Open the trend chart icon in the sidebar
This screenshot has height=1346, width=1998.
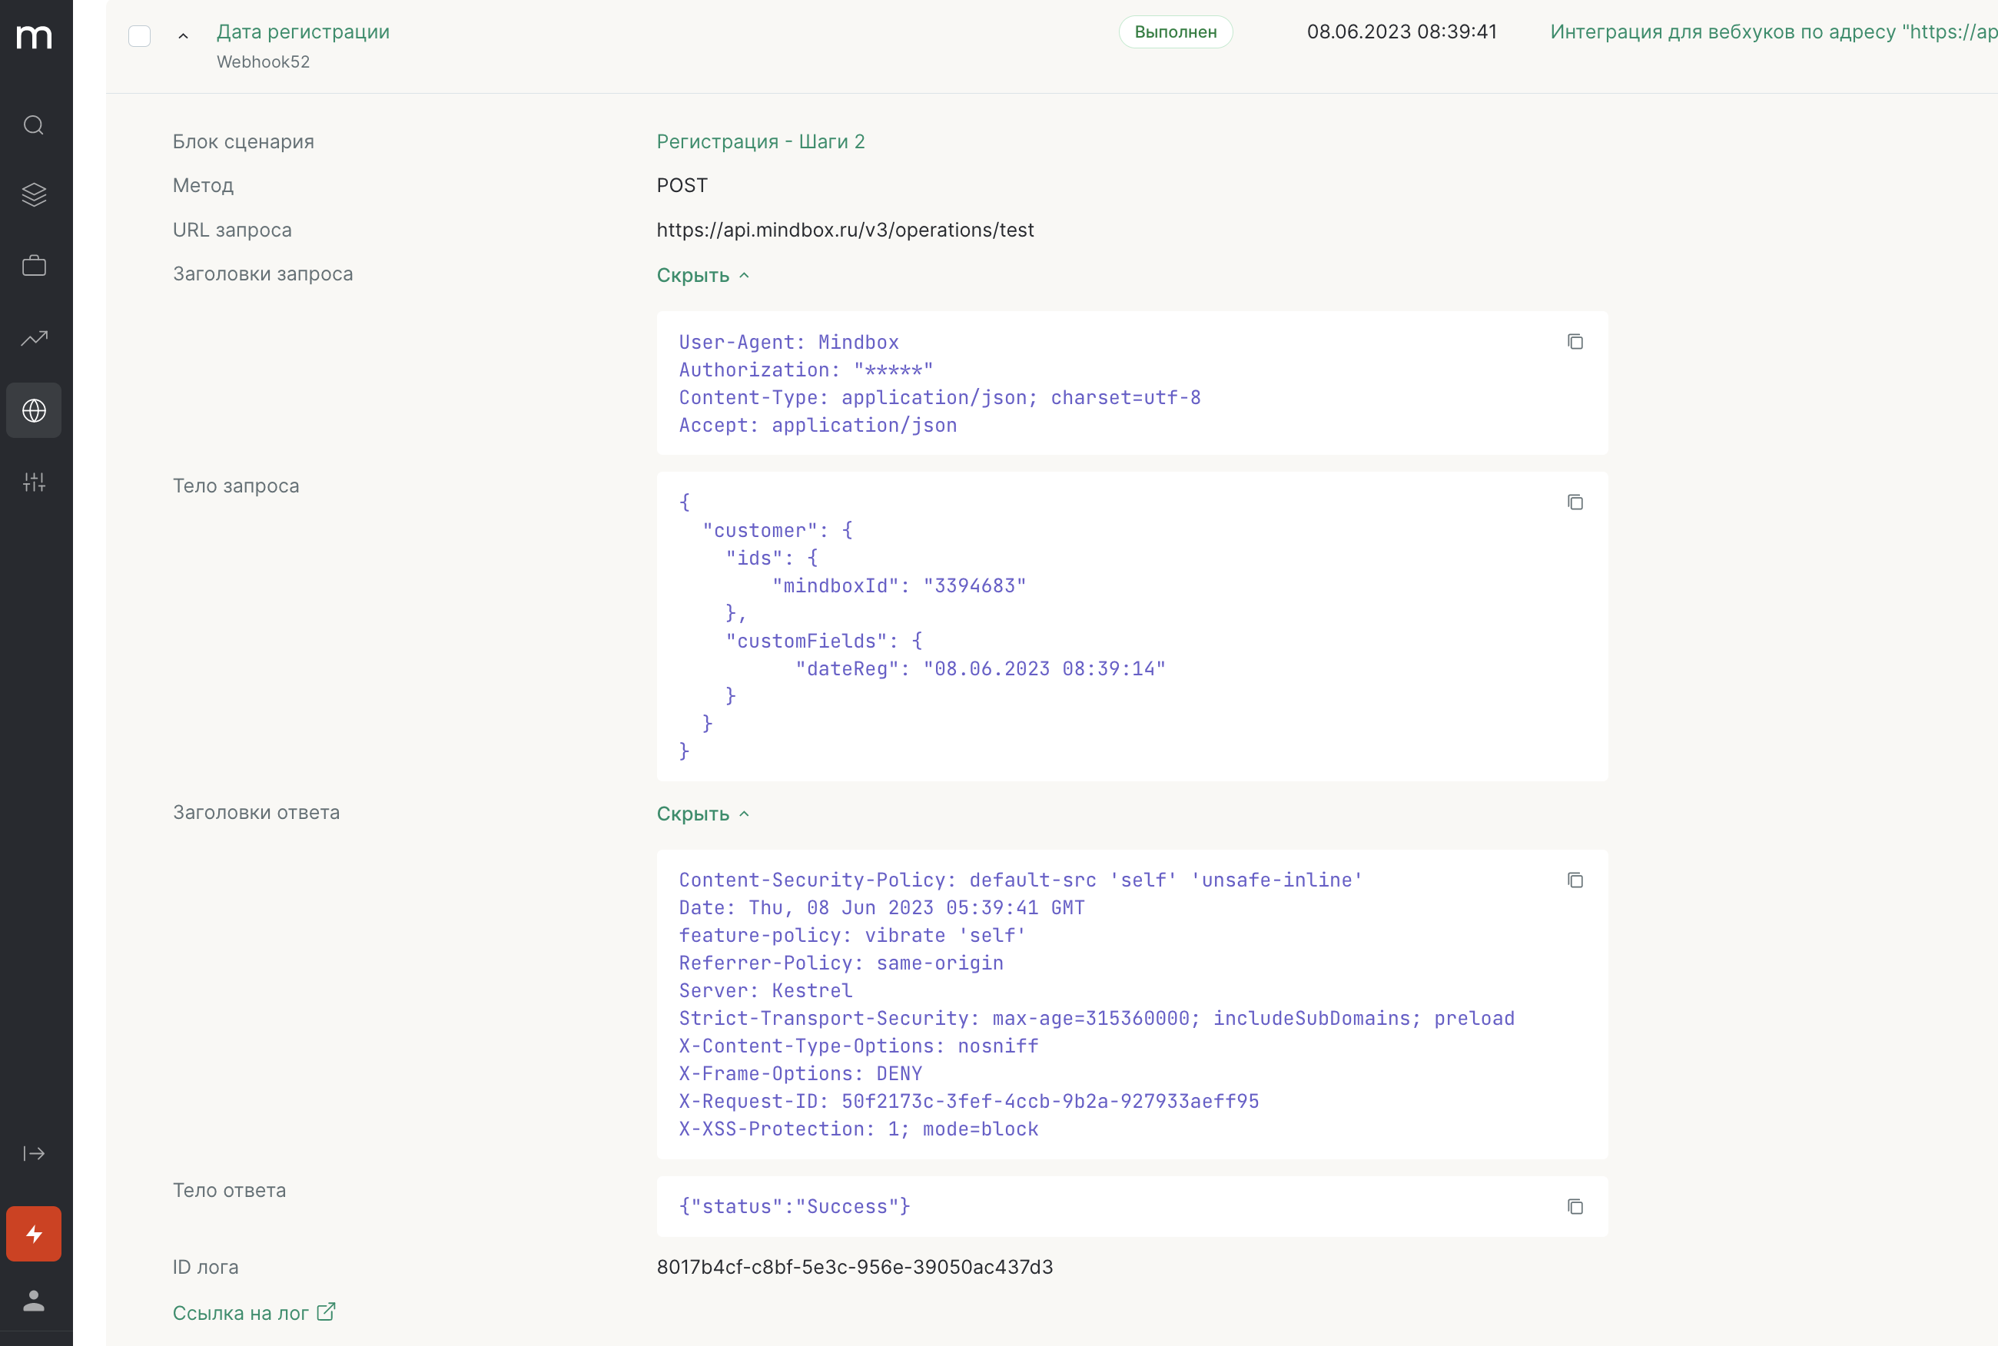[35, 338]
